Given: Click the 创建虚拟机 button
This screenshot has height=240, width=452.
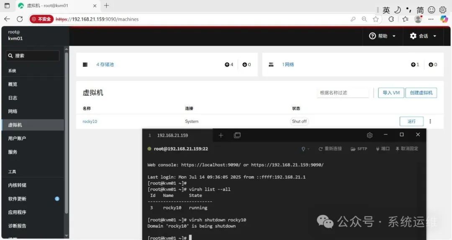Looking at the screenshot, I should pyautogui.click(x=421, y=93).
